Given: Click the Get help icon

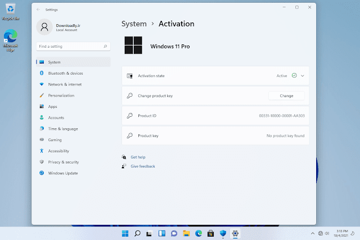Looking at the screenshot, I should tap(124, 157).
